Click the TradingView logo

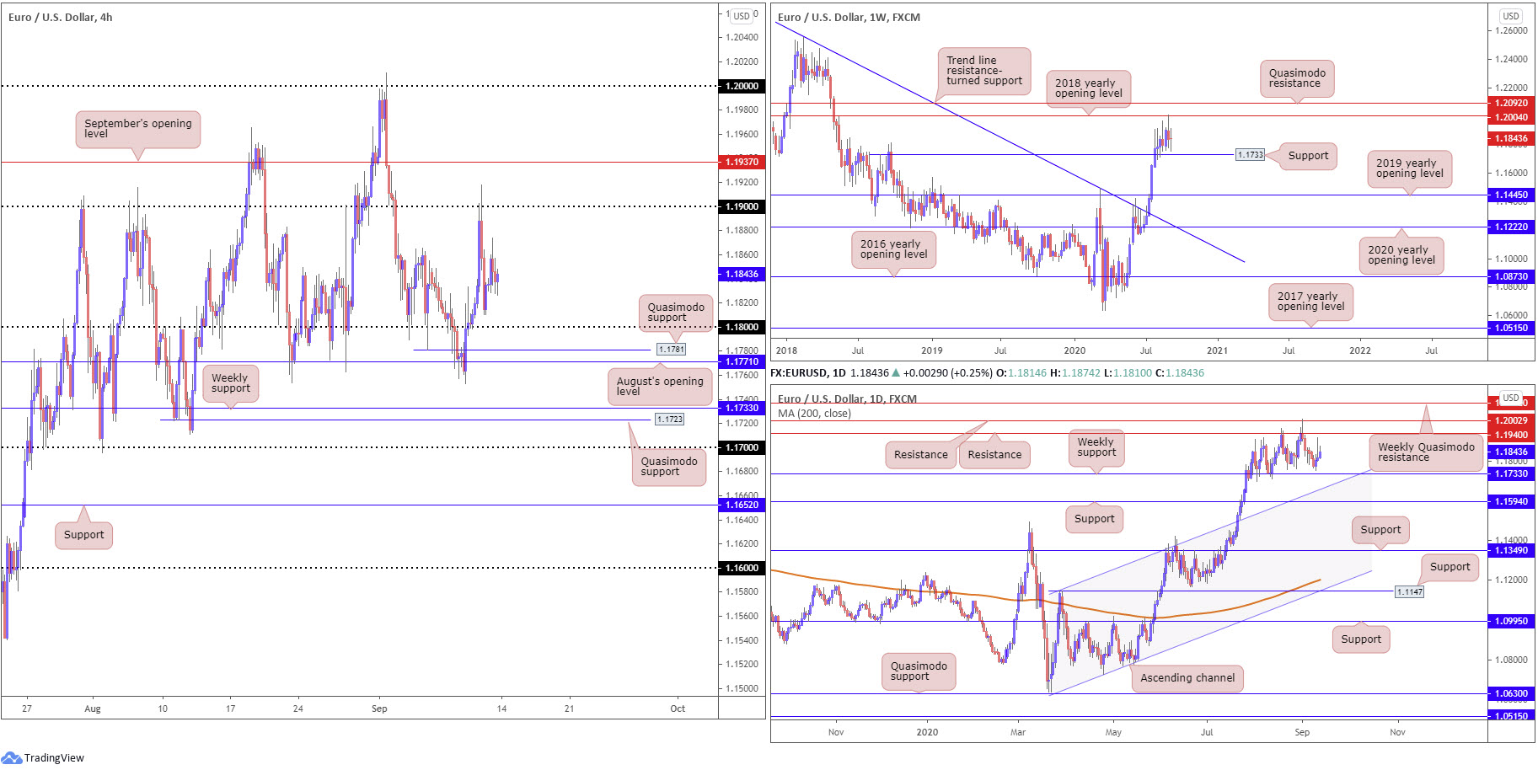point(43,757)
